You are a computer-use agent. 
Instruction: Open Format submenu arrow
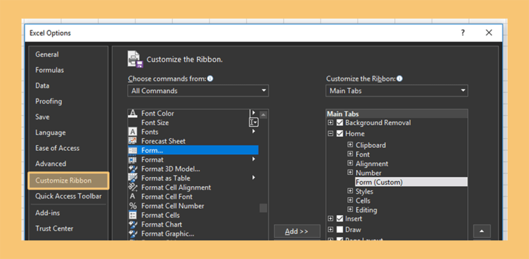tap(253, 159)
